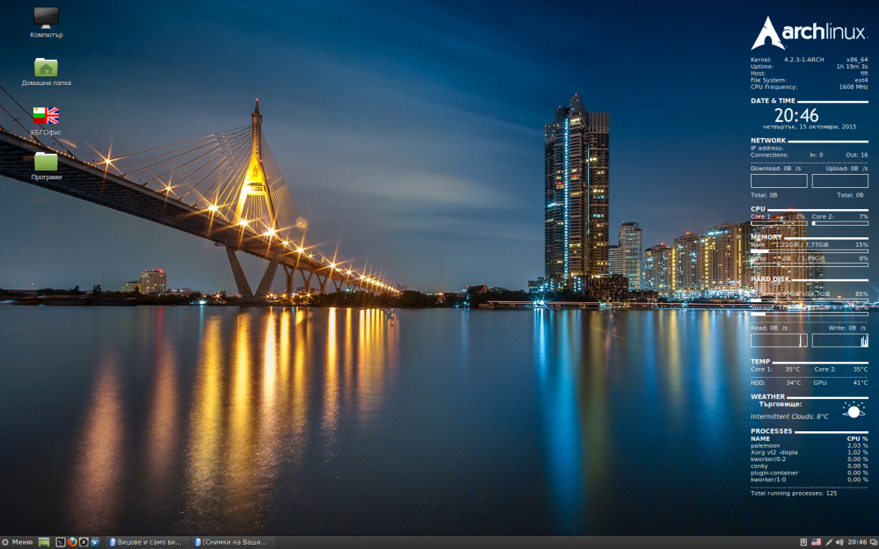This screenshot has width=879, height=549.
Task: Click the 'Xorg vt2 -displa' process row
Action: (809, 452)
